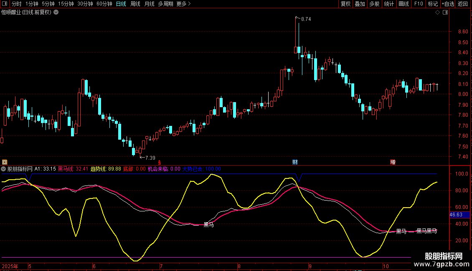Open the 画线 drawing tools
Viewport: 472px width, 271px height.
tap(403, 4)
